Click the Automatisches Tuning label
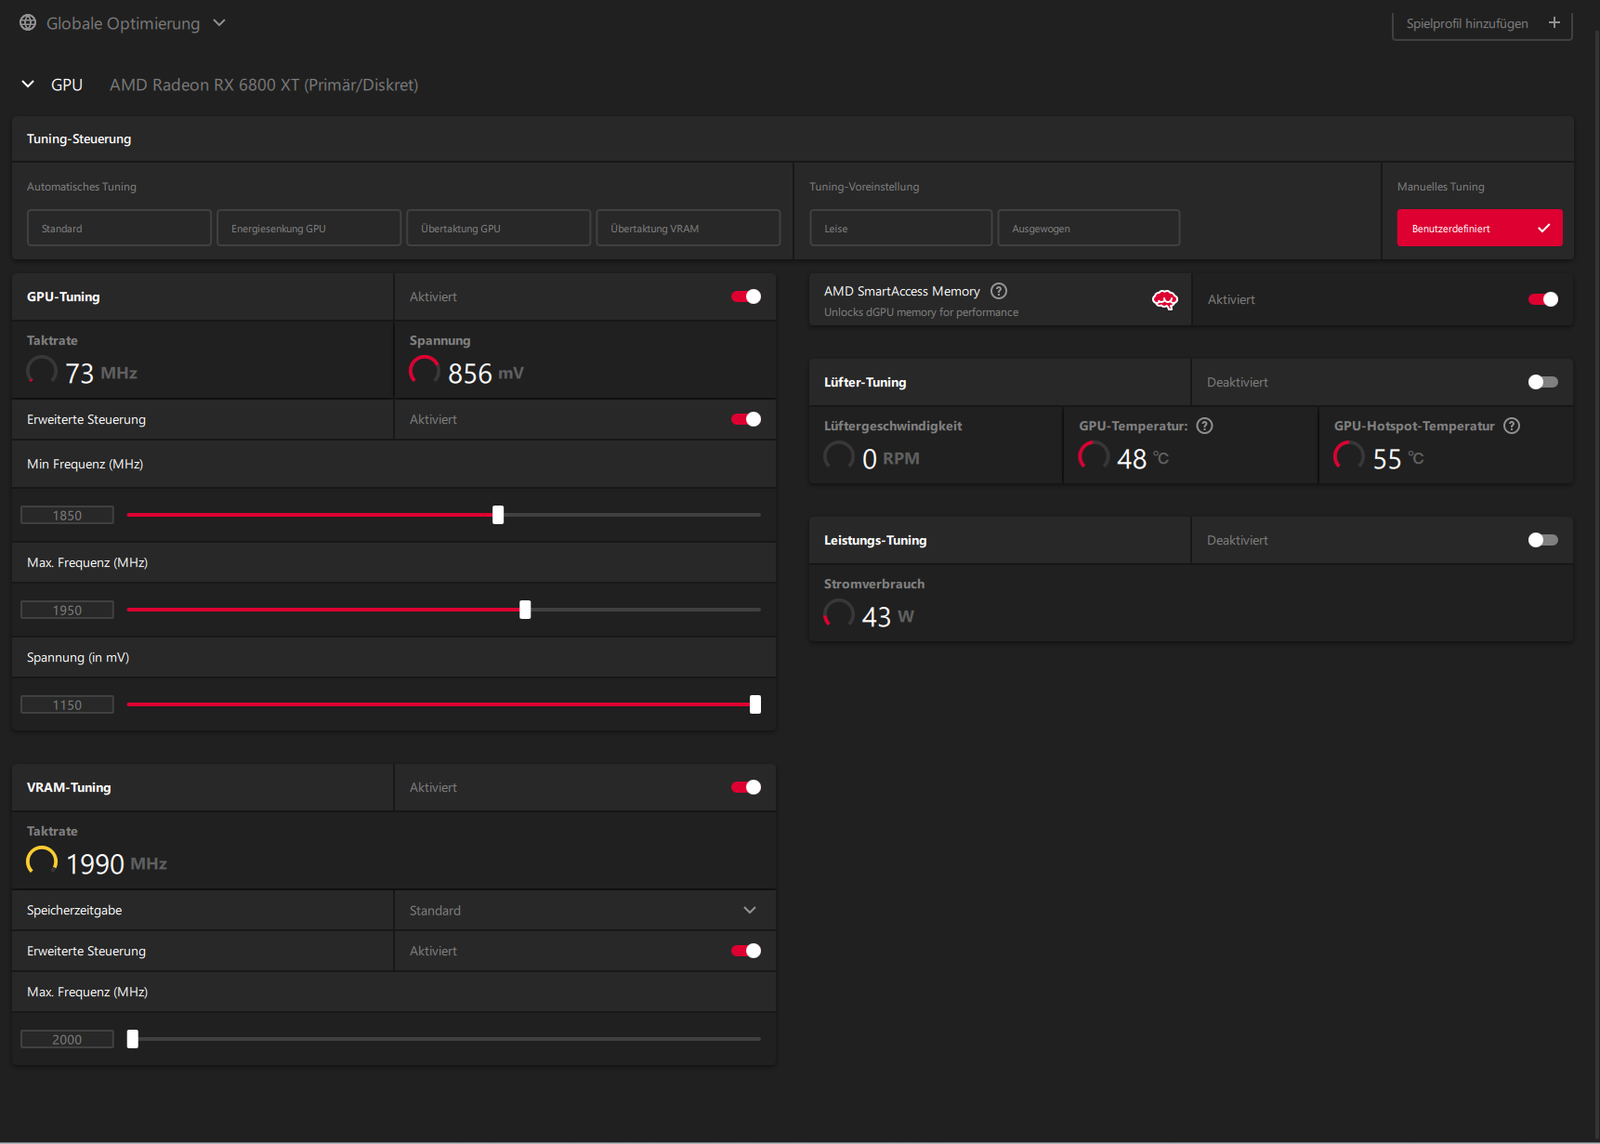 coord(82,187)
